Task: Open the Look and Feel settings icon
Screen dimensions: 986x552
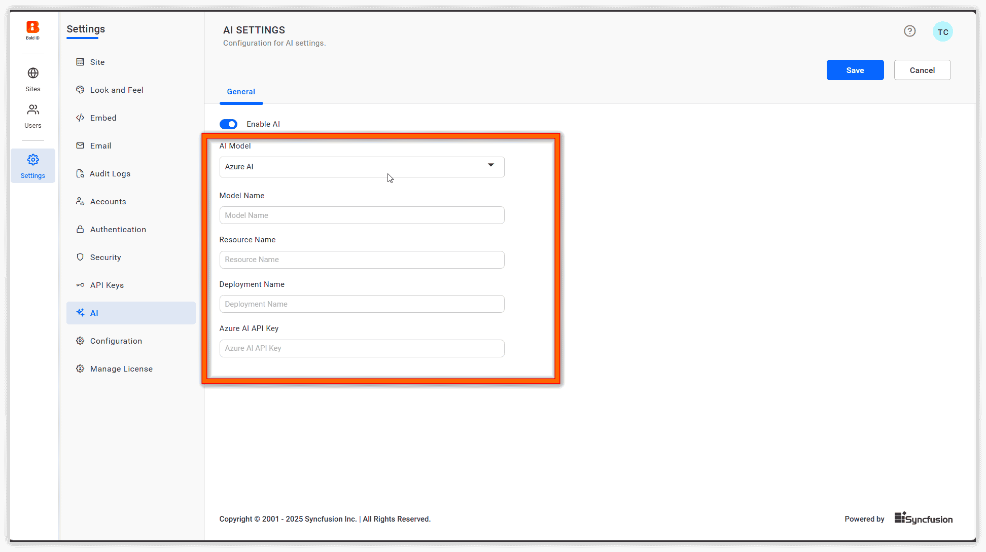Action: [x=80, y=90]
